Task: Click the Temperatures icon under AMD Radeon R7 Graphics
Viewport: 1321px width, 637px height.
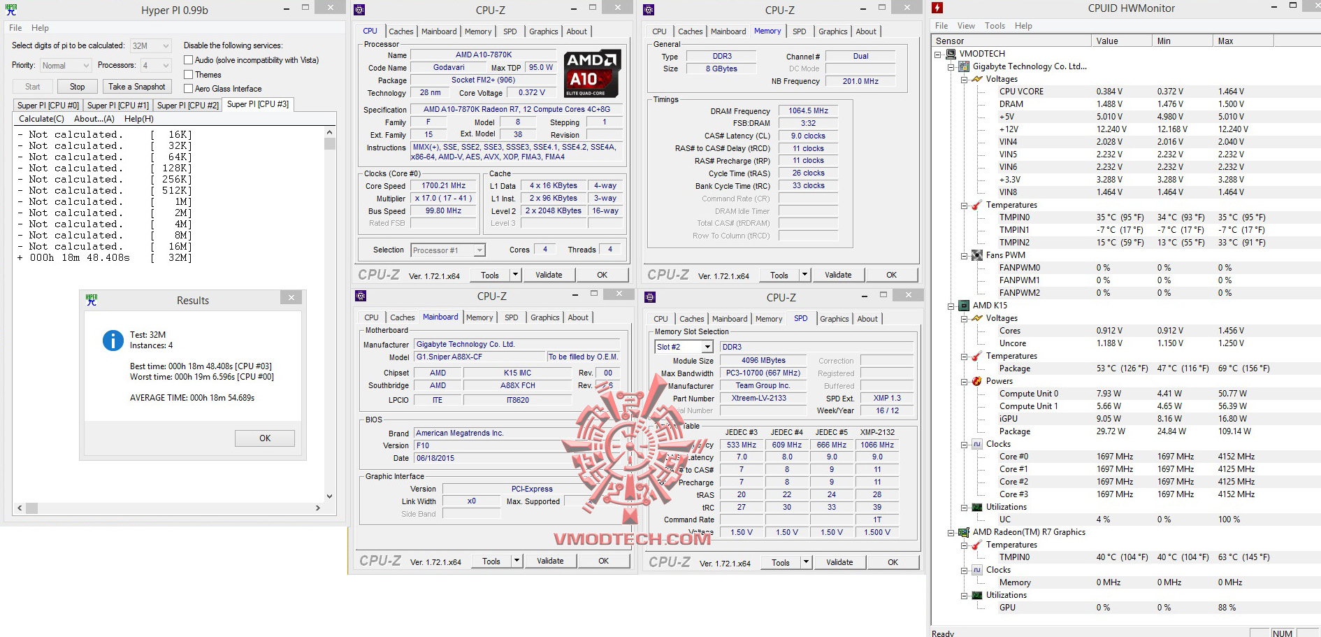Action: [977, 545]
